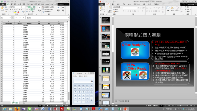
Task: Switch to the Excel Insert tab
Action: [x=12, y=4]
